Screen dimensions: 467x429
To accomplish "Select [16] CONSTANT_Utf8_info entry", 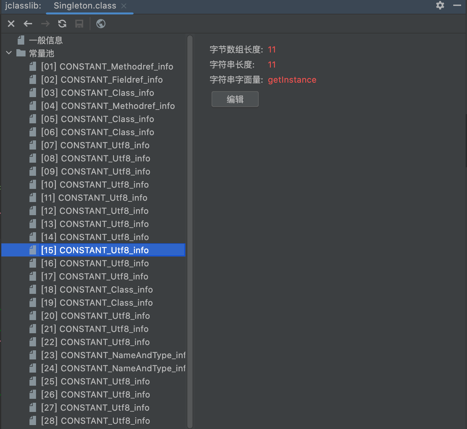I will [95, 263].
